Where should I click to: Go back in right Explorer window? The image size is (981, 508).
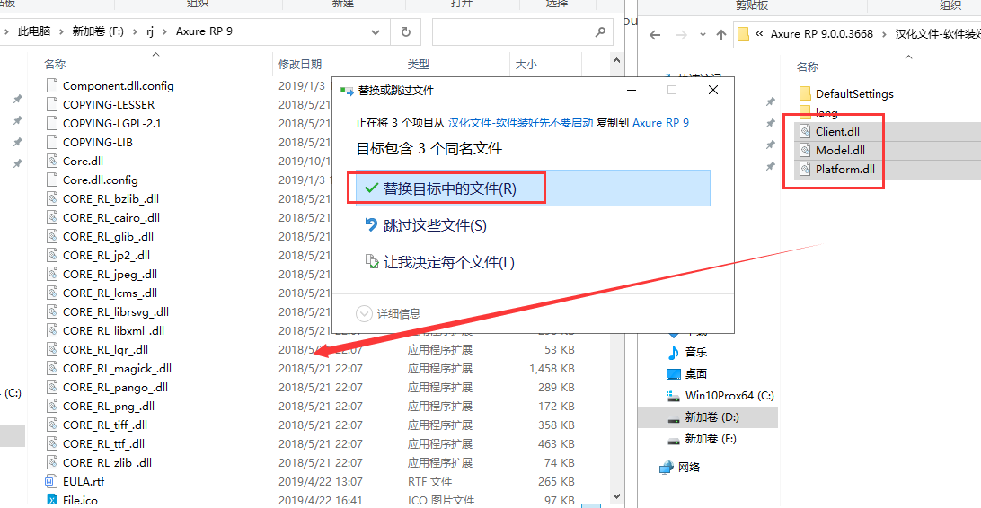tap(655, 35)
